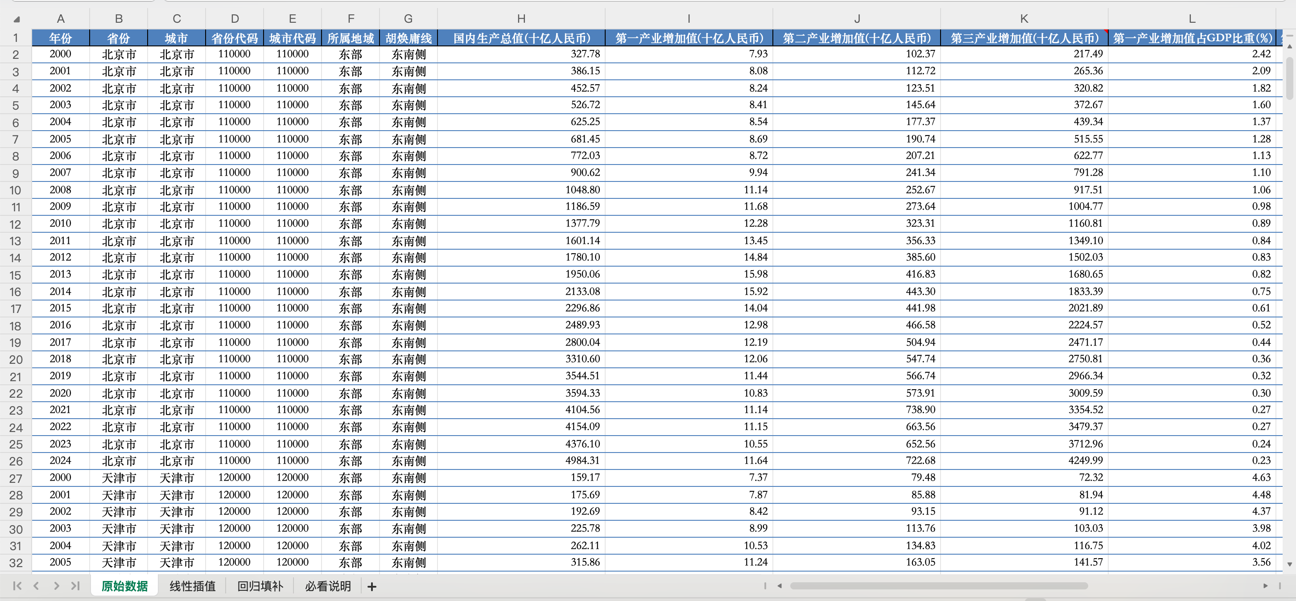Jump to the last sheet with navigation arrow
This screenshot has height=601, width=1296.
click(x=75, y=586)
